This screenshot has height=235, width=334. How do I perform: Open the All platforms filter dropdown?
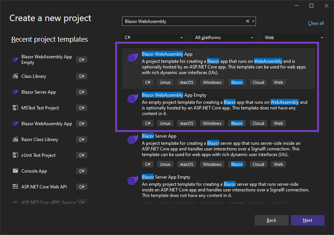click(224, 38)
